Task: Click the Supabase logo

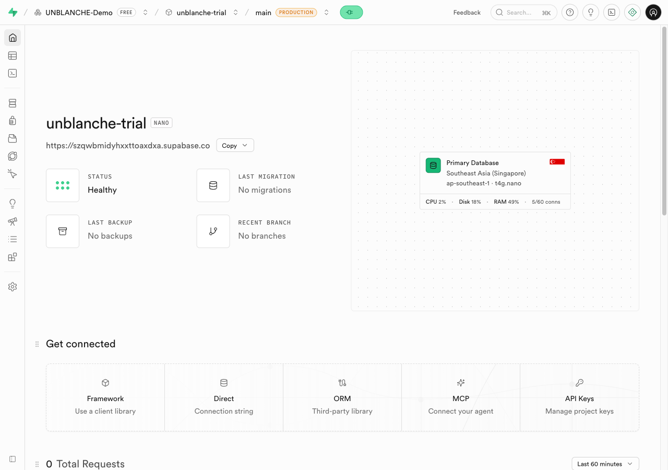Action: coord(13,13)
